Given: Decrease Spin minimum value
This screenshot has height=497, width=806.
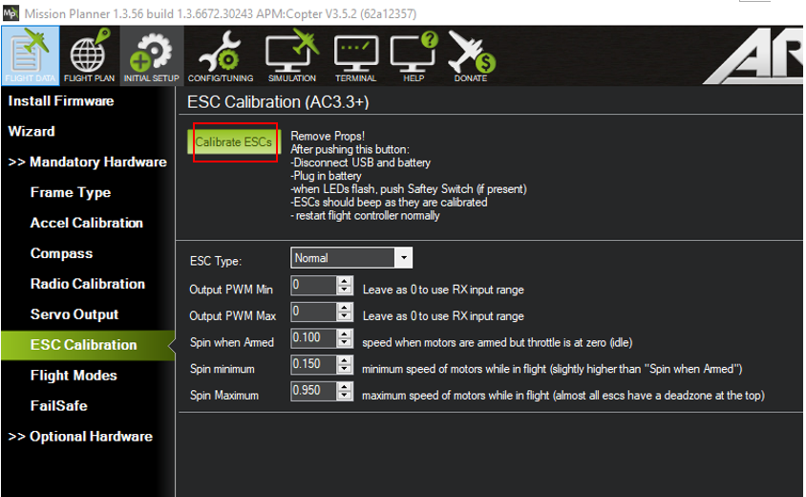Looking at the screenshot, I should click(x=345, y=369).
